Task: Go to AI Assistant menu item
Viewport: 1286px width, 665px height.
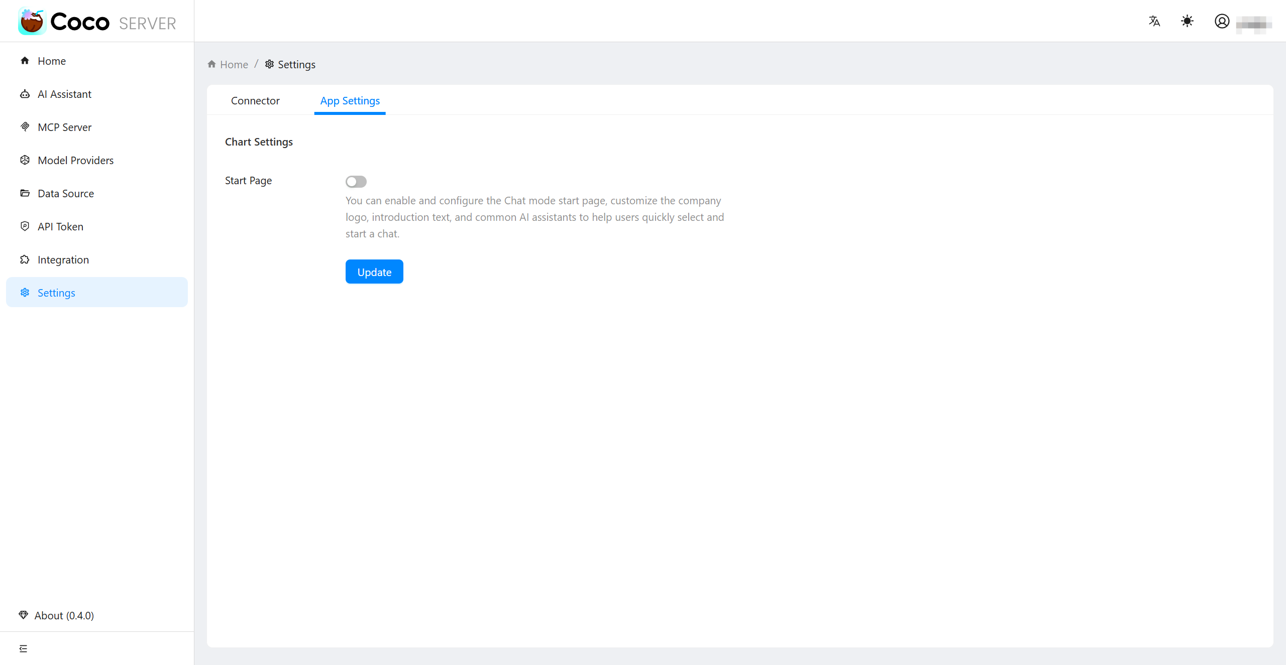Action: (x=97, y=94)
